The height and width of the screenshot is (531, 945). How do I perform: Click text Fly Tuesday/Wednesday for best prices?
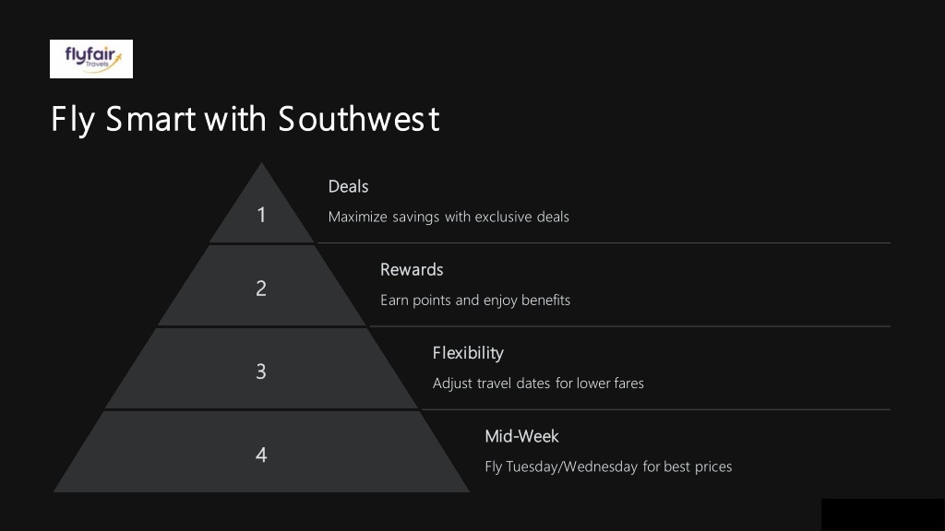tap(608, 466)
